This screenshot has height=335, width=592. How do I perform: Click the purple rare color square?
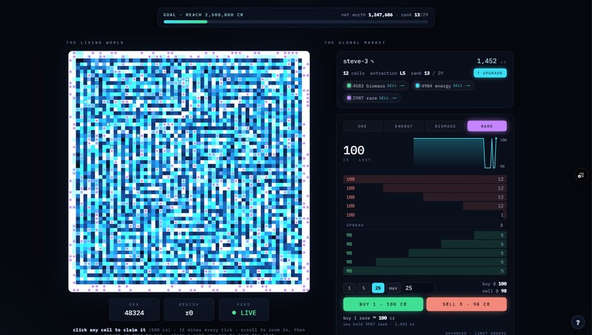[x=349, y=98]
